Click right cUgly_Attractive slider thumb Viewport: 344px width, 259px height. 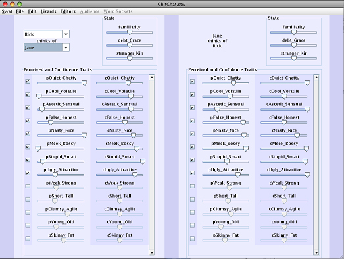[x=307, y=175]
